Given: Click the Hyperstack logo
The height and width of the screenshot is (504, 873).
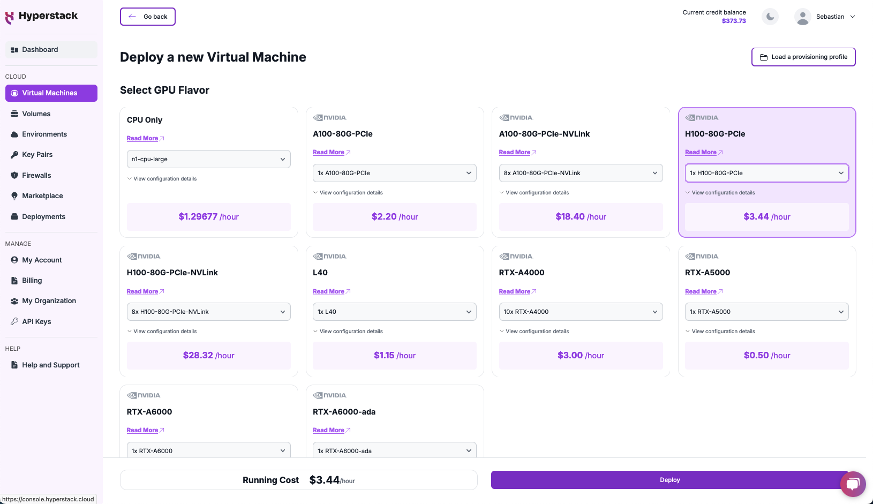Looking at the screenshot, I should (42, 17).
